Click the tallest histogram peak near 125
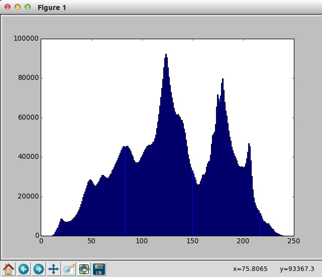 click(x=166, y=55)
